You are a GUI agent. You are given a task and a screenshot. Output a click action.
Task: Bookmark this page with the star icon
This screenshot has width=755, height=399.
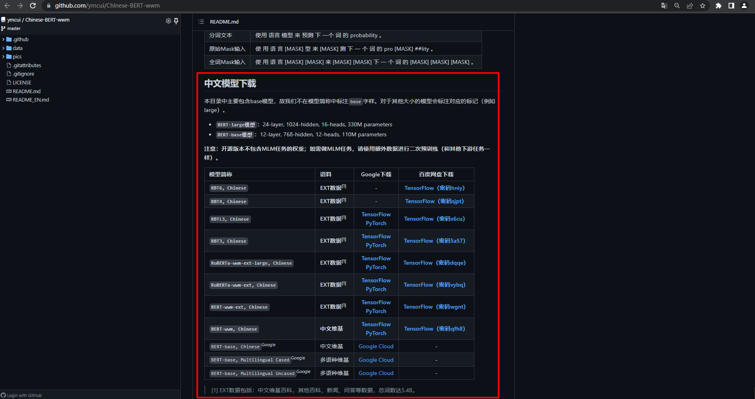pyautogui.click(x=703, y=6)
